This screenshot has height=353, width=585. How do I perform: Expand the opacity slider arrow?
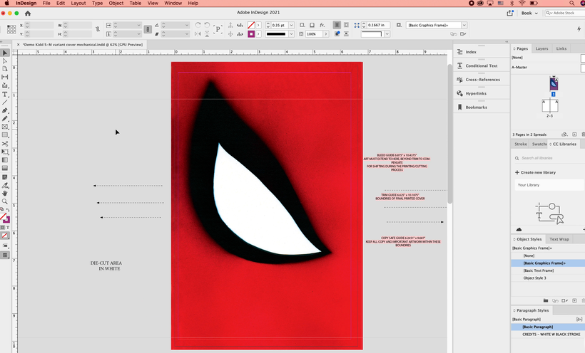[x=326, y=34]
